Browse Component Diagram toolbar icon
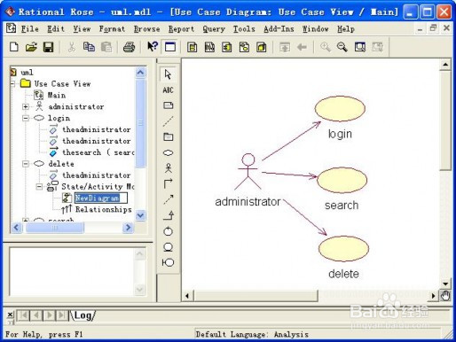 coord(227,47)
